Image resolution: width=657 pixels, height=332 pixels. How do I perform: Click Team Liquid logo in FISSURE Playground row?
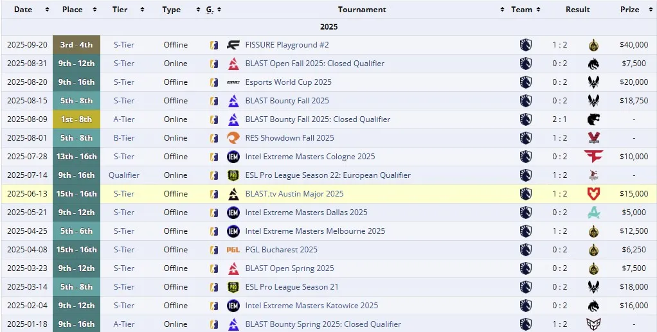(526, 45)
